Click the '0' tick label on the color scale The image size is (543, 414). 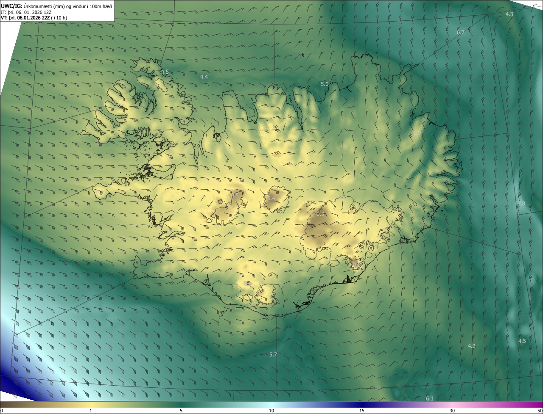click(x=2, y=411)
